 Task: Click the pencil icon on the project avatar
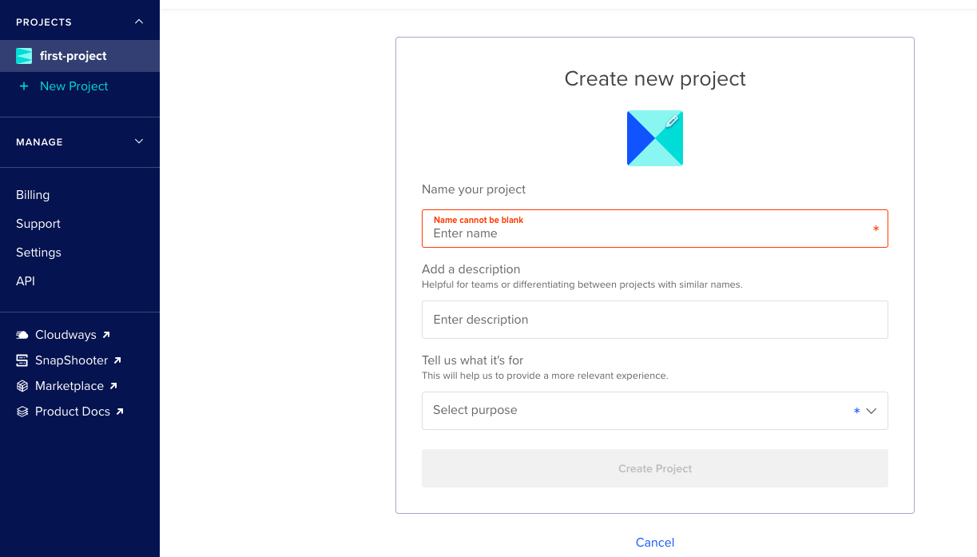click(671, 121)
